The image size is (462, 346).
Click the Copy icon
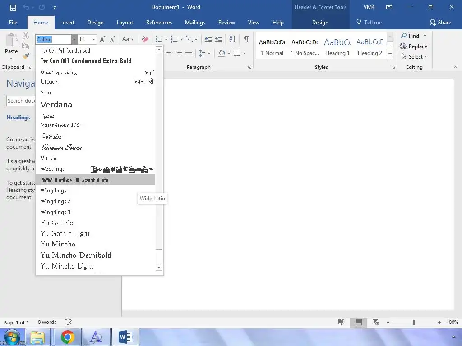pyautogui.click(x=26, y=46)
